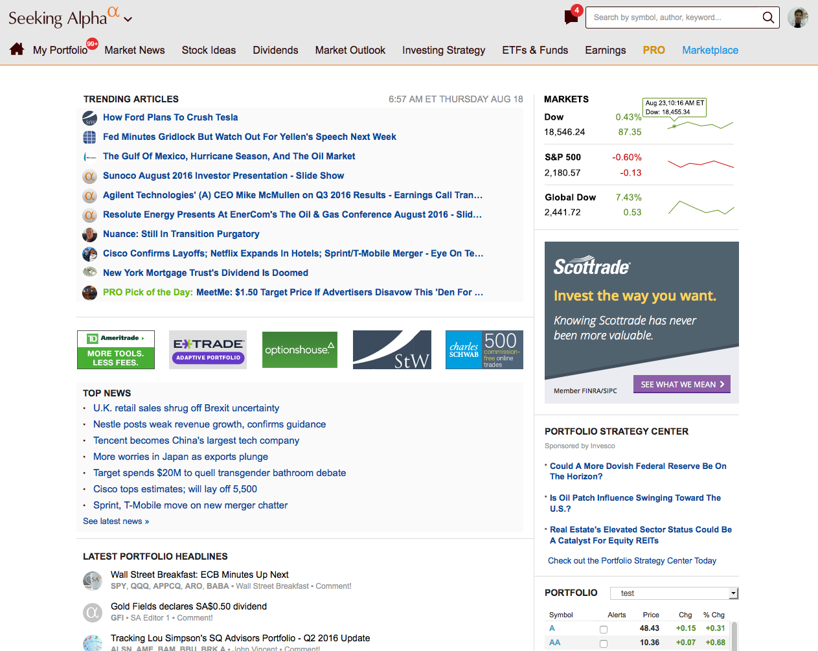
Task: Click the SA icon beside Wall Street Breakfast
Action: coord(93,580)
